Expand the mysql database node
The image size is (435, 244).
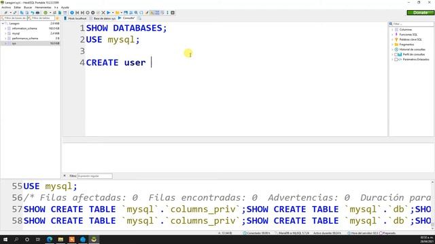5,33
